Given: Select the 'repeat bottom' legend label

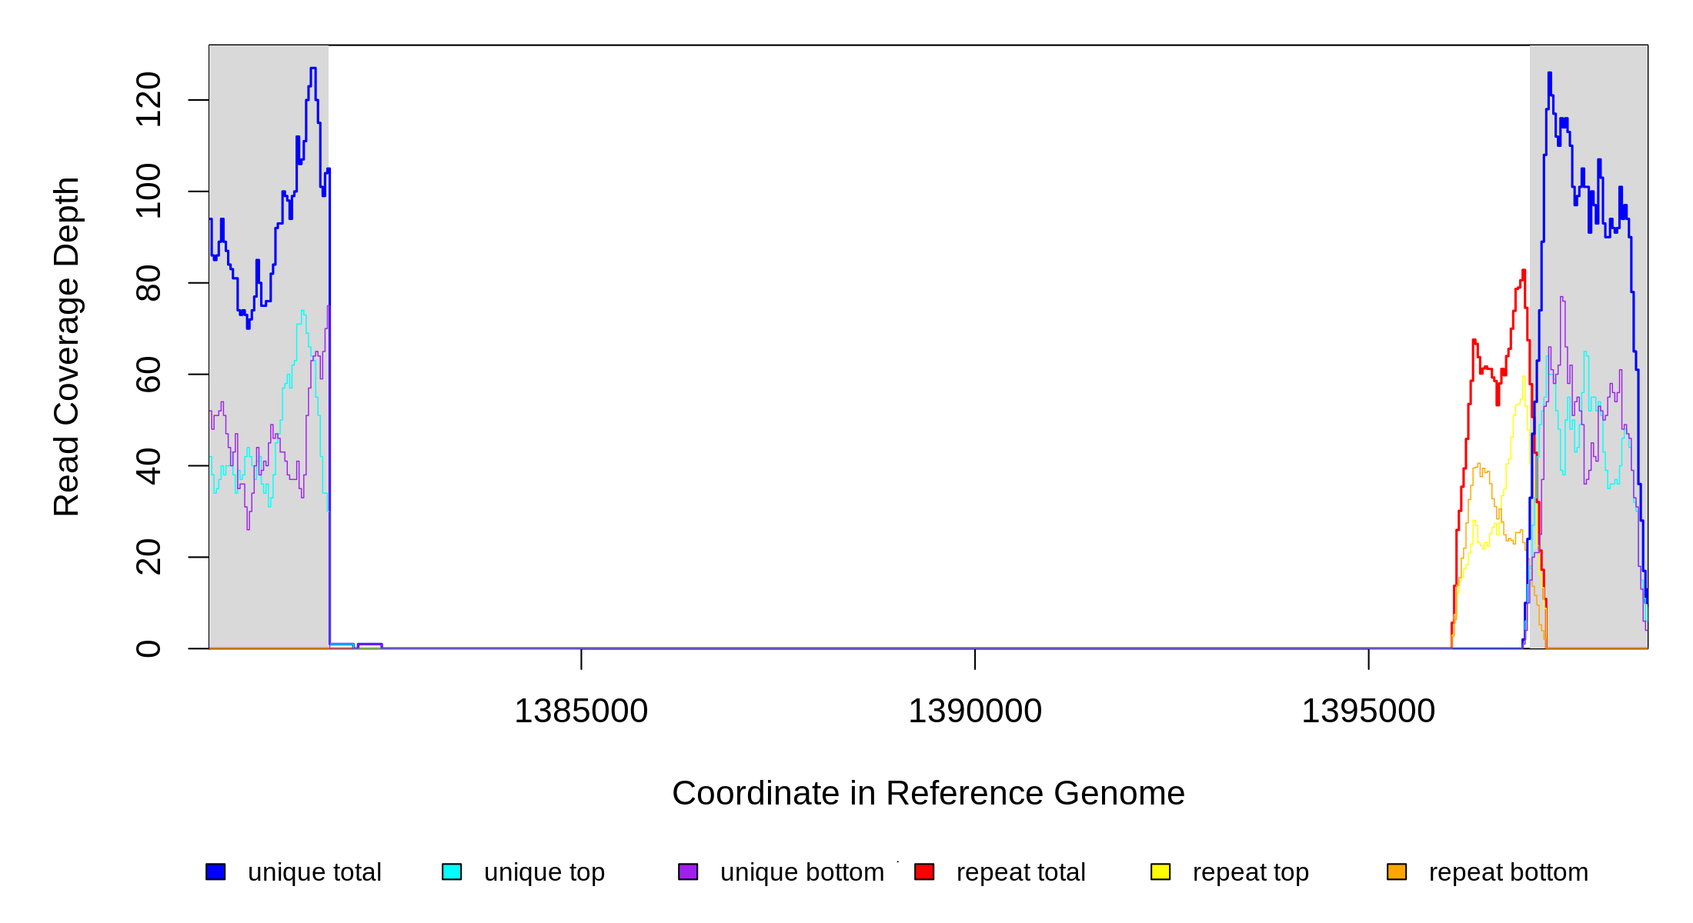Looking at the screenshot, I should pos(1508,872).
